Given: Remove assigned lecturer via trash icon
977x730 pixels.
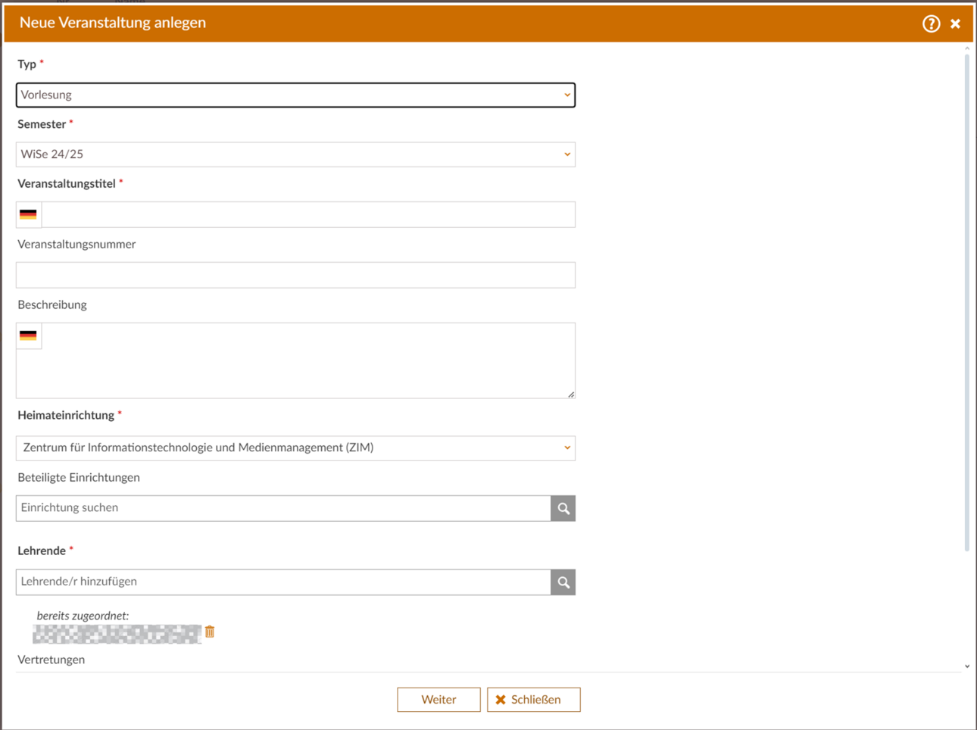Looking at the screenshot, I should (210, 632).
